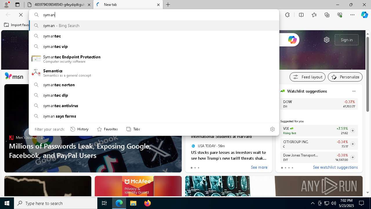Open Watchlist suggestions more options

tap(354, 91)
